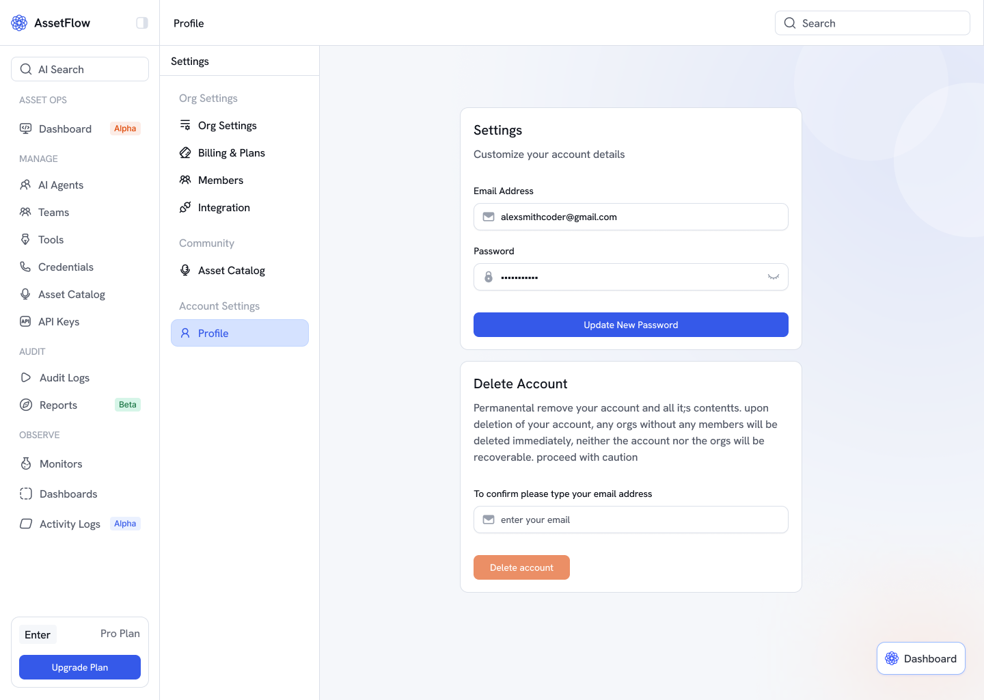Open Org Settings in settings menu
This screenshot has height=700, width=984.
pyautogui.click(x=240, y=125)
